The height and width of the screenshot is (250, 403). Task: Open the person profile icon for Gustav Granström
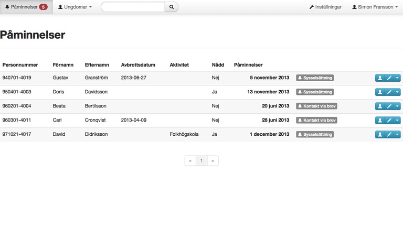(380, 78)
